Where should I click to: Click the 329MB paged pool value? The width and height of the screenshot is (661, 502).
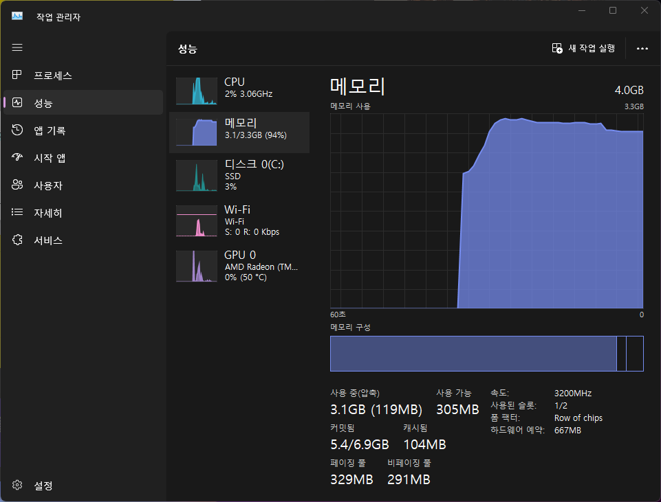(351, 479)
